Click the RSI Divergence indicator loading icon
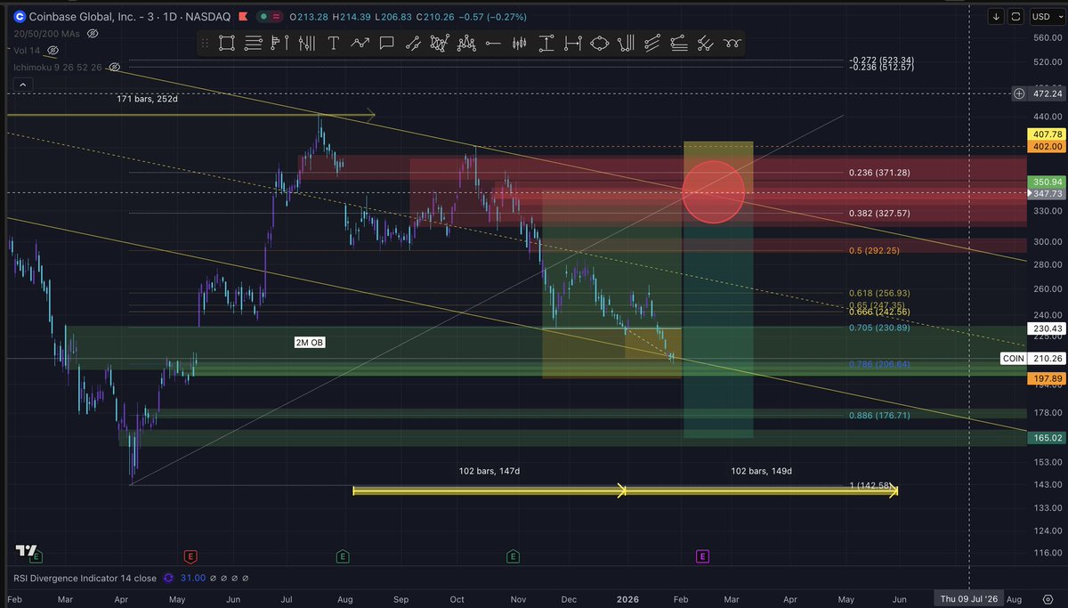This screenshot has width=1068, height=608. point(166,578)
